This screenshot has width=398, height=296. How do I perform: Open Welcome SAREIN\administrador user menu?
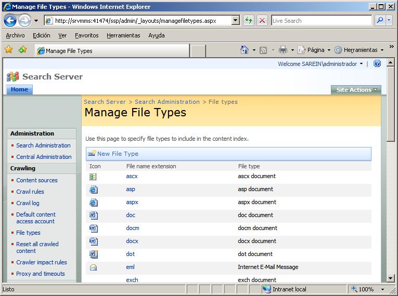click(x=320, y=64)
